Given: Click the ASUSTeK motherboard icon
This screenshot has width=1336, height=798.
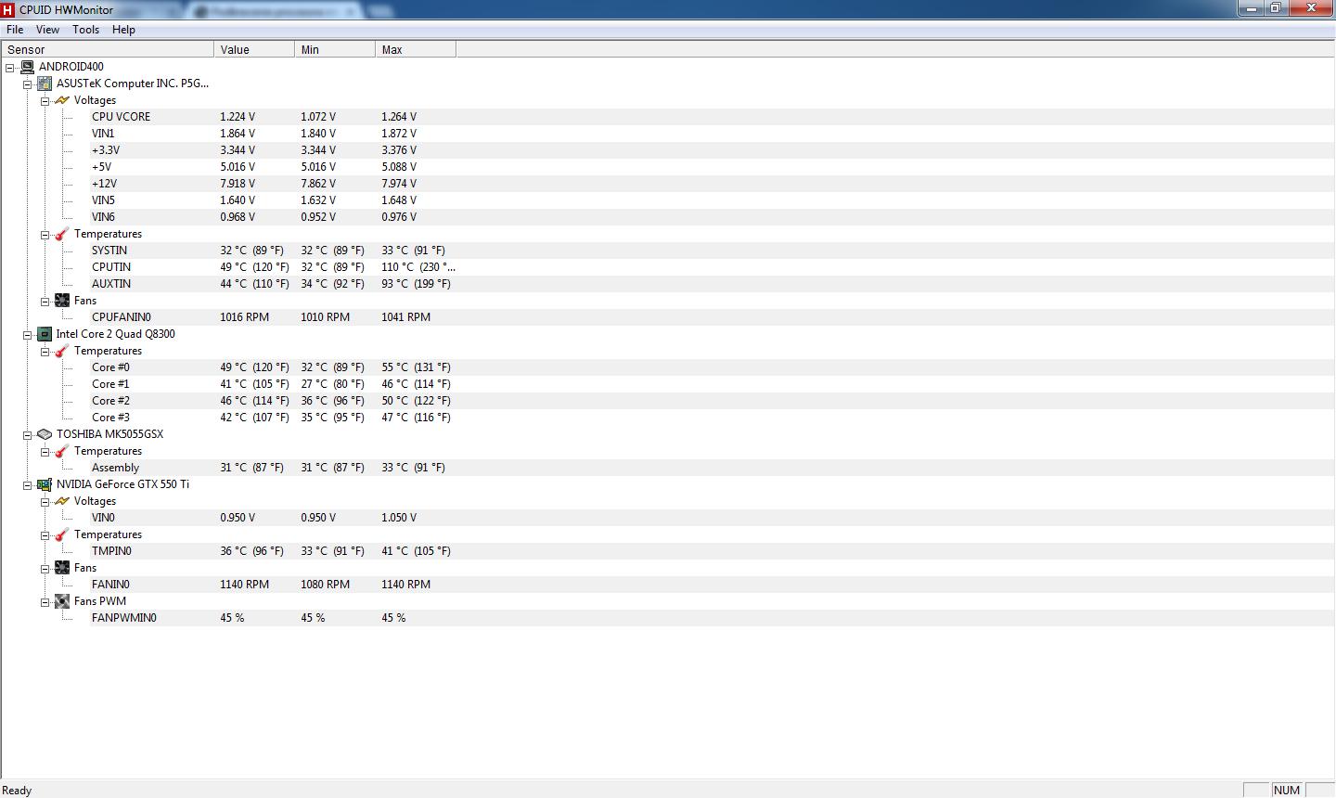Looking at the screenshot, I should pyautogui.click(x=45, y=84).
